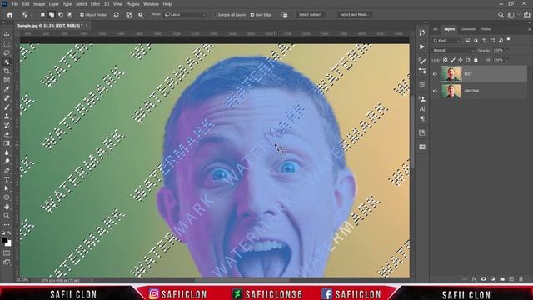Viewport: 533px width, 300px height.
Task: Create a new layer icon
Action: pyautogui.click(x=511, y=279)
